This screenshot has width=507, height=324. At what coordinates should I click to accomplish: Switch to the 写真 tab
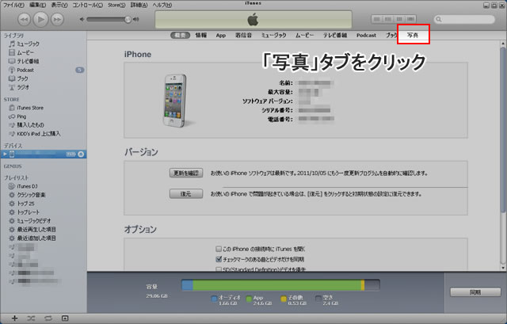tap(413, 35)
